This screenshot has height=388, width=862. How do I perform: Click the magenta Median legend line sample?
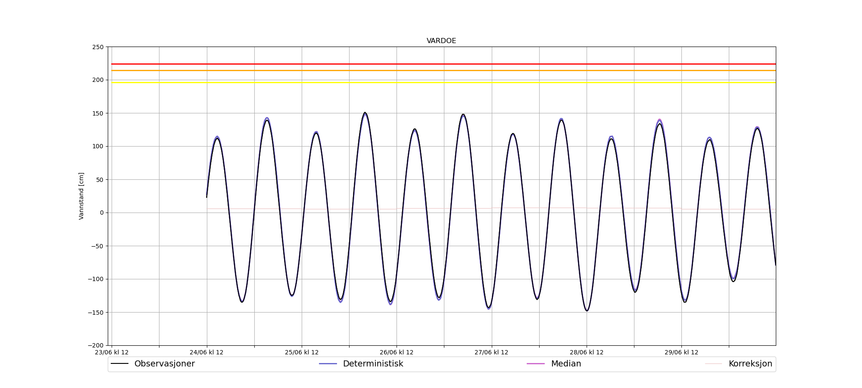tap(536, 364)
